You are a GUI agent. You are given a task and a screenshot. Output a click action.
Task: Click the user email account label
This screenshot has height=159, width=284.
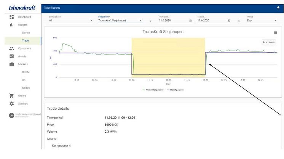pyautogui.click(x=28, y=114)
